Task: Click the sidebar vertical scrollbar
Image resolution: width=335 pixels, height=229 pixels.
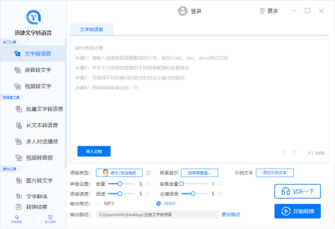Action: point(65,103)
